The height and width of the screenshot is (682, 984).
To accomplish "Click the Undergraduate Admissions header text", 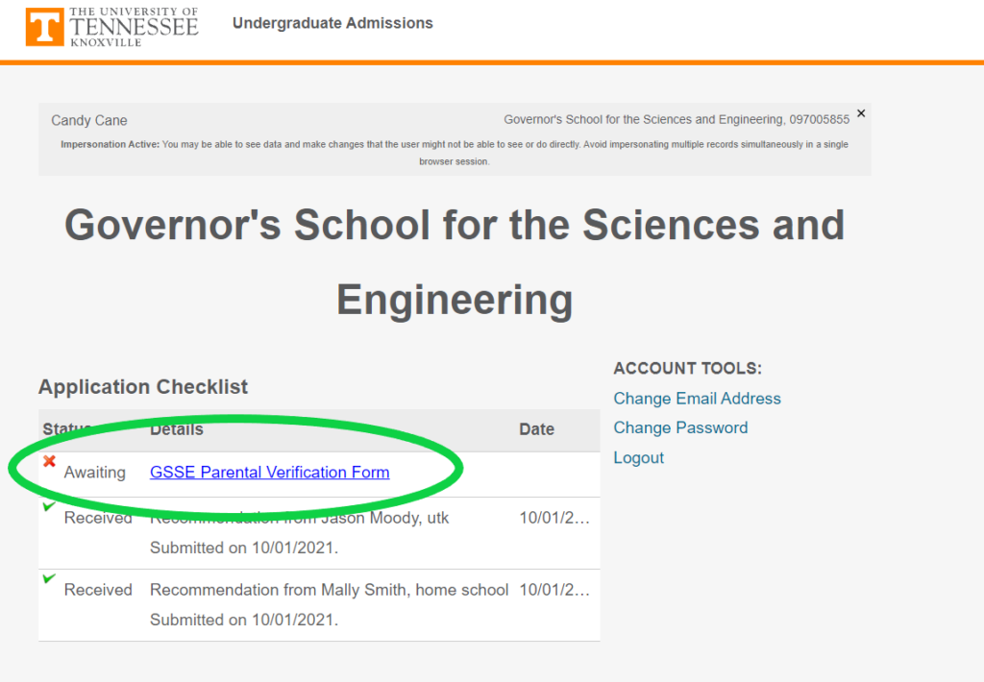I will (332, 23).
